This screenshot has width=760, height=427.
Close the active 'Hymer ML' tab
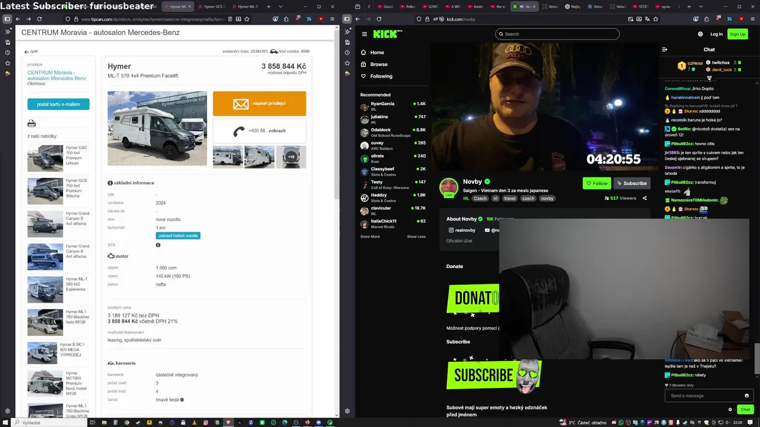[x=189, y=7]
